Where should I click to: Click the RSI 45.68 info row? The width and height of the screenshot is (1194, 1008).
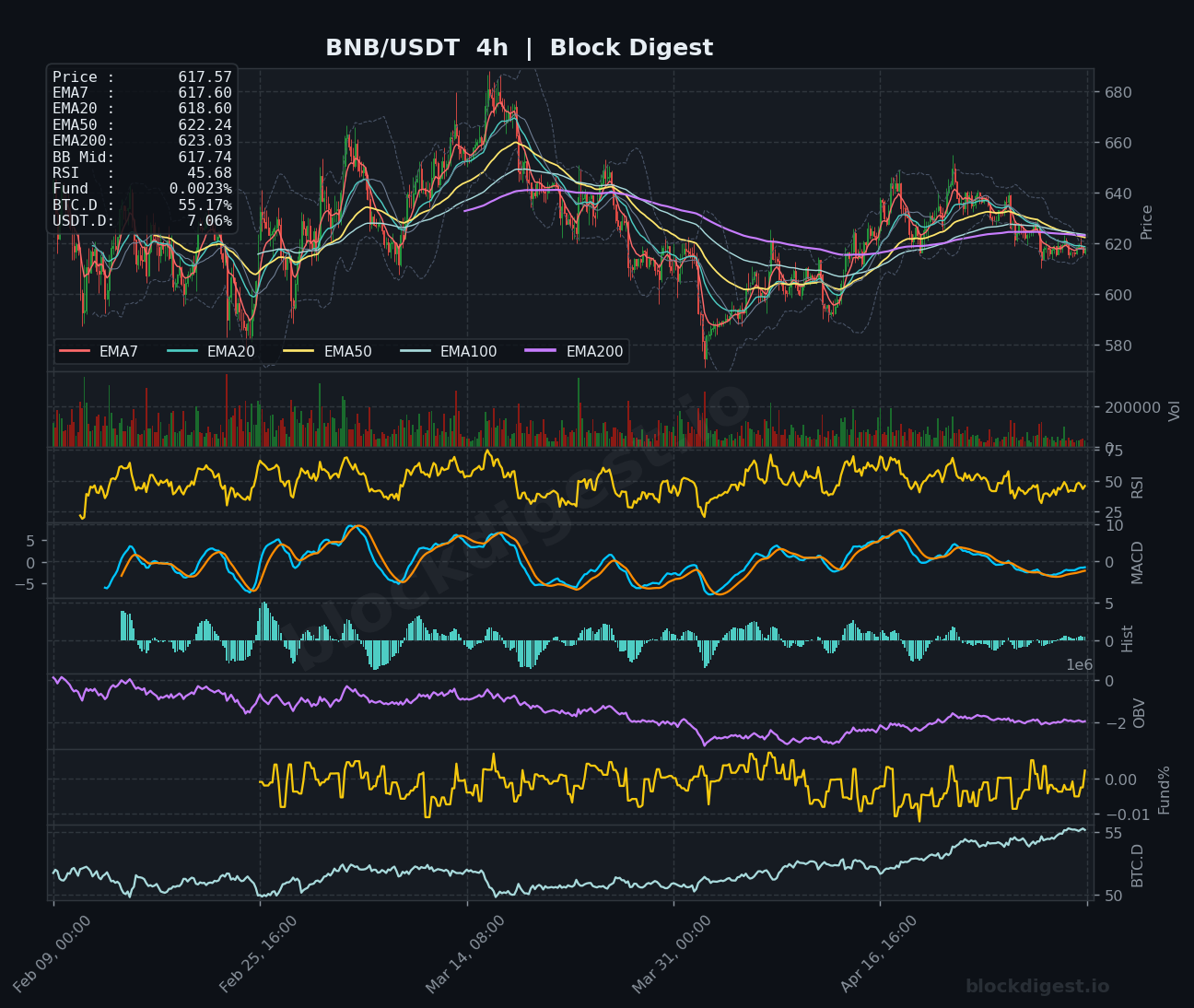tap(142, 173)
